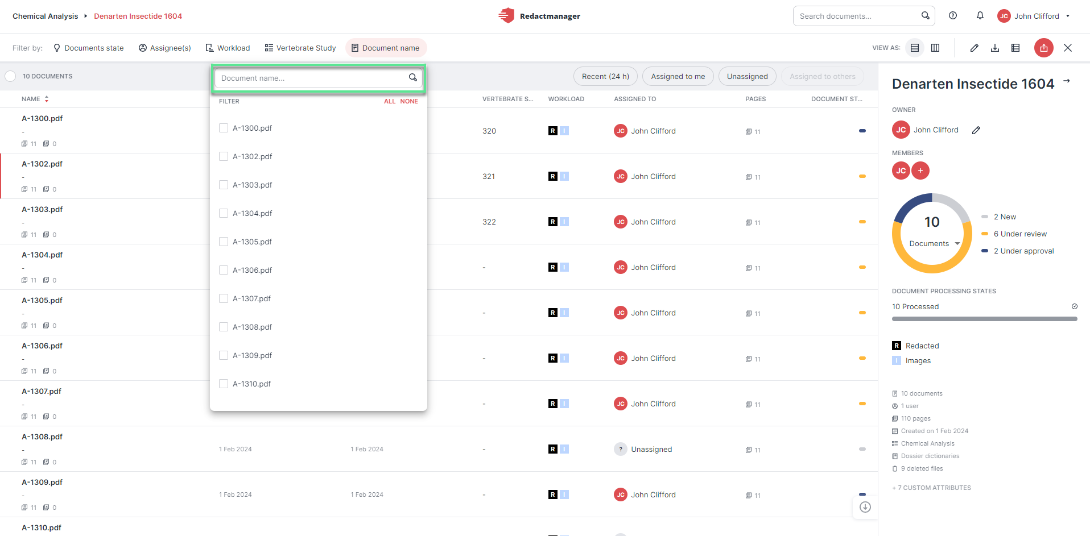The height and width of the screenshot is (536, 1090).
Task: Open the Assignee(s) filter dropdown
Action: pyautogui.click(x=165, y=48)
